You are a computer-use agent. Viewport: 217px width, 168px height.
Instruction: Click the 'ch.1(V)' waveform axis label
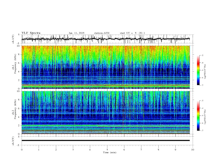(x=13, y=39)
